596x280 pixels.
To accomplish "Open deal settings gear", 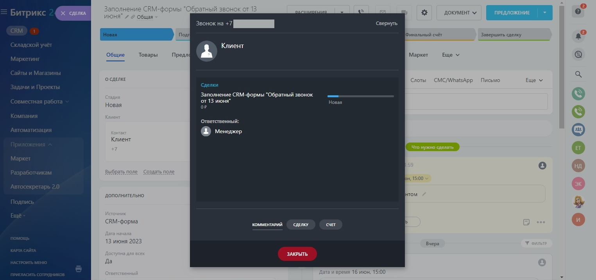I will click(x=424, y=12).
